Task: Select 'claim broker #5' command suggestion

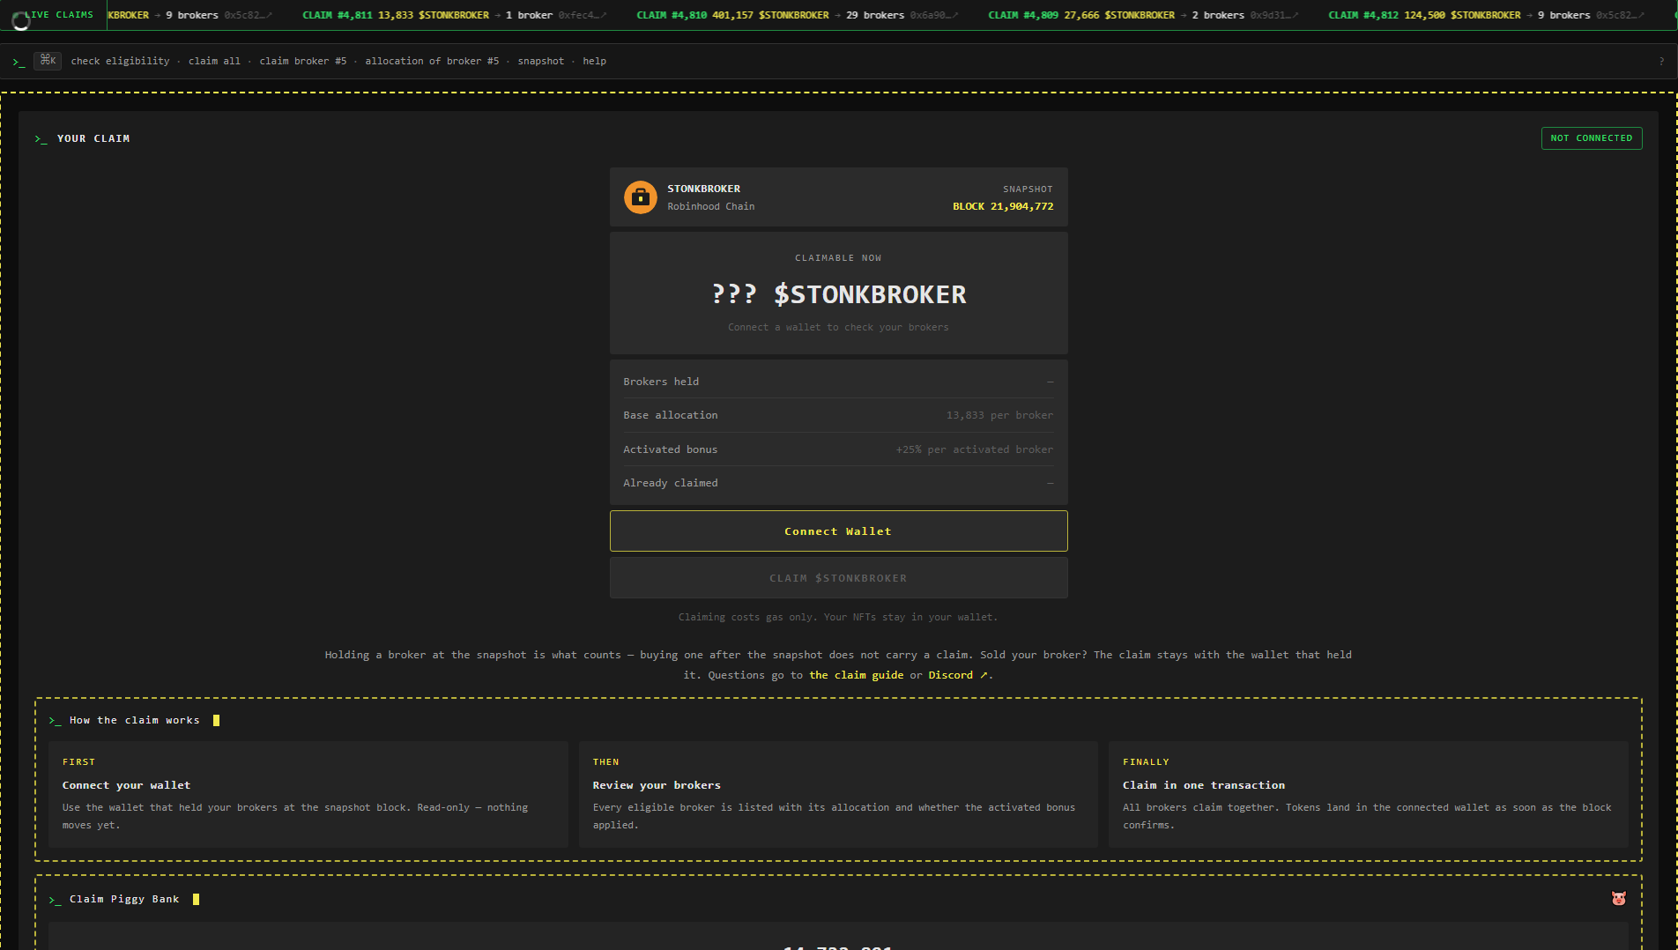Action: pos(302,61)
